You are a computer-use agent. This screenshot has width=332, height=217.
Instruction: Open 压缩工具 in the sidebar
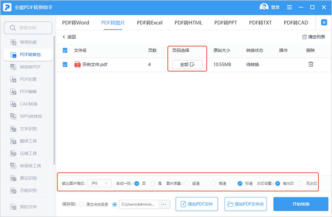[28, 153]
